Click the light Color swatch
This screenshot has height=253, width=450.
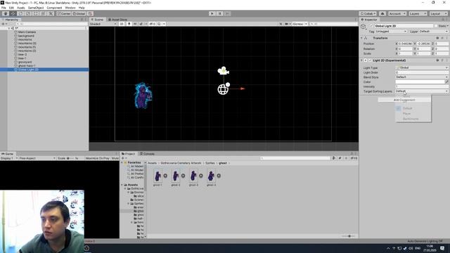click(420, 82)
